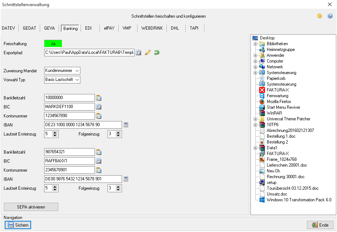Select Tourübersicht 03.12.2015.doc in tree

pos(292,188)
